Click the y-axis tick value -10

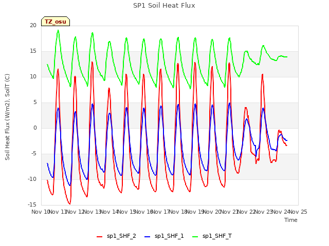[x=32, y=179]
